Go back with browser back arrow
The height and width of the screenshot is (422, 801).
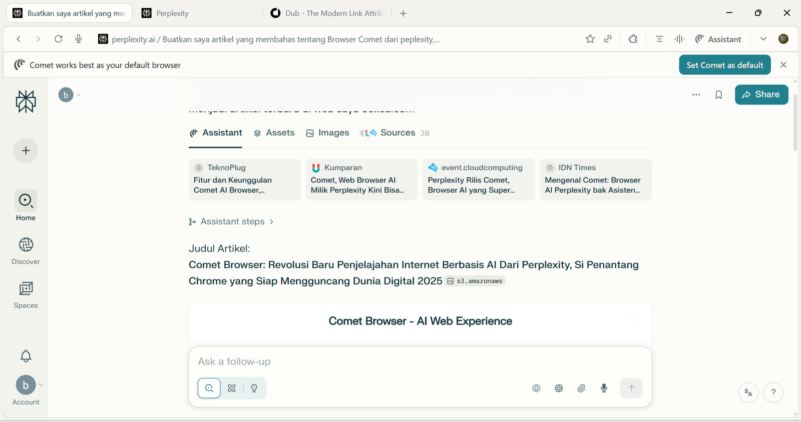[19, 39]
